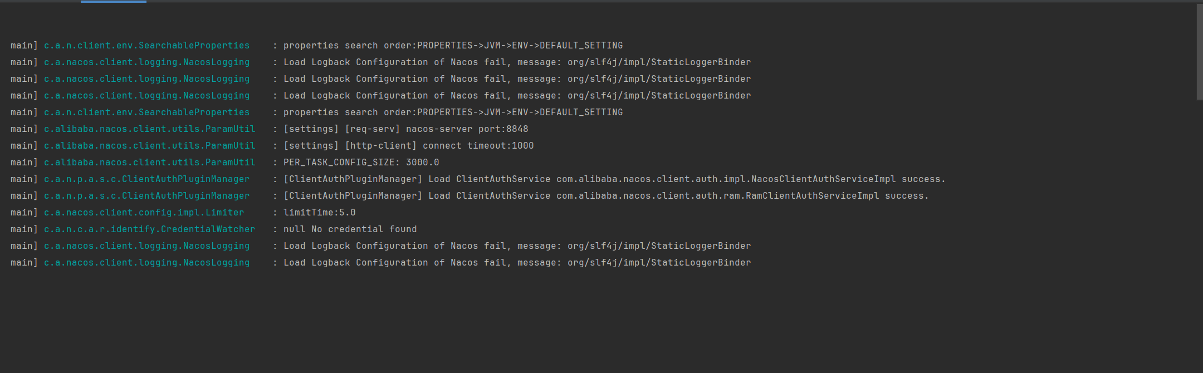Click the c.a.nacos.client.config.impl.Limiter logger name
1203x373 pixels.
tap(144, 213)
